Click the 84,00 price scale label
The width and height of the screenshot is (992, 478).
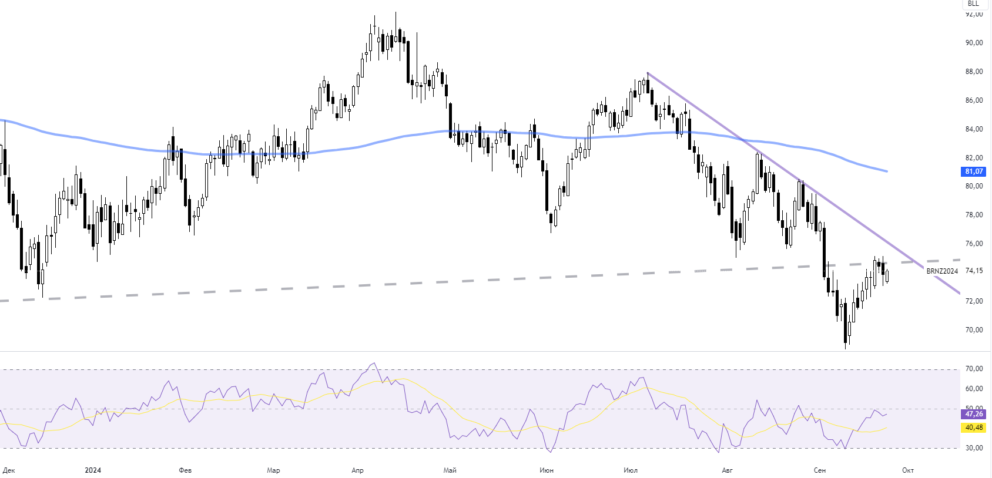click(974, 129)
